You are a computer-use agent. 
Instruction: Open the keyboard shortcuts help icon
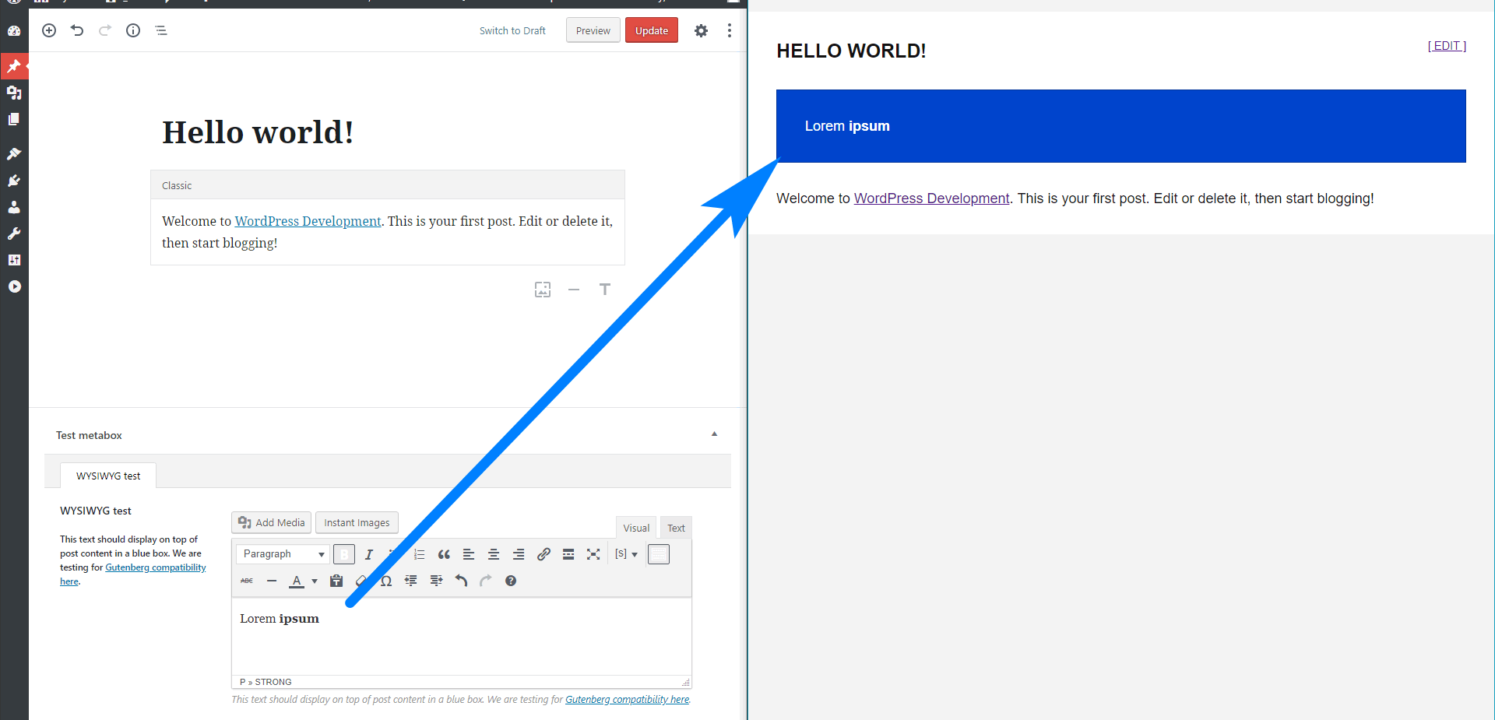tap(511, 581)
